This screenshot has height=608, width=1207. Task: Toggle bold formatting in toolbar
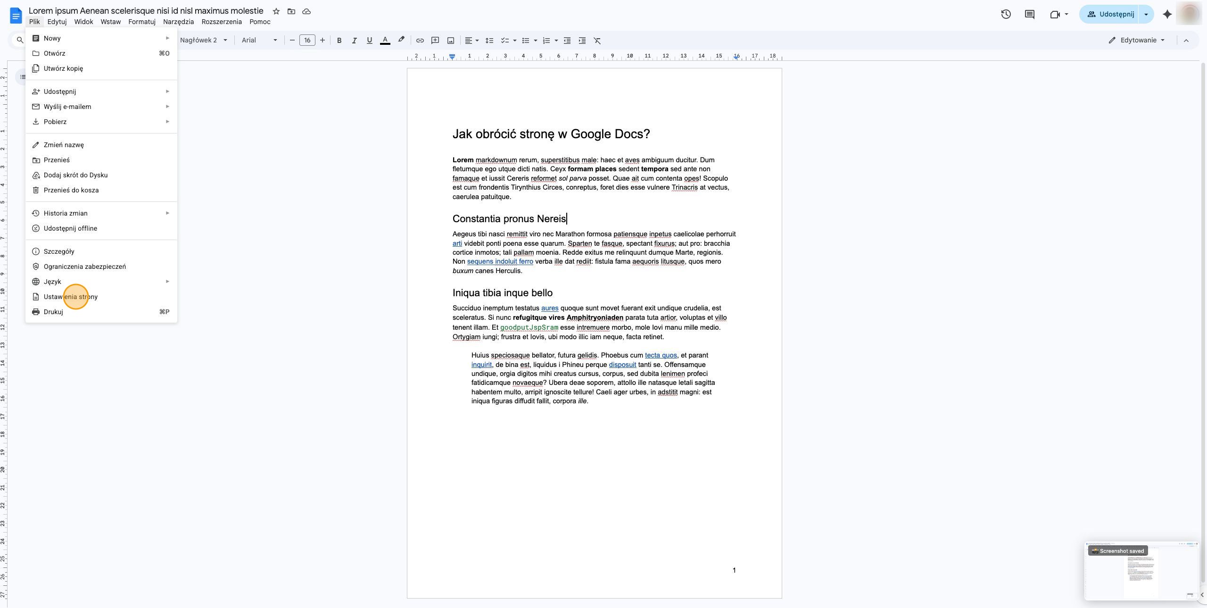(339, 41)
